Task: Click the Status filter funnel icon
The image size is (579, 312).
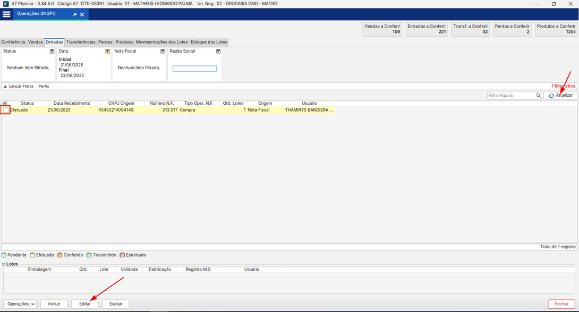Action: click(52, 52)
